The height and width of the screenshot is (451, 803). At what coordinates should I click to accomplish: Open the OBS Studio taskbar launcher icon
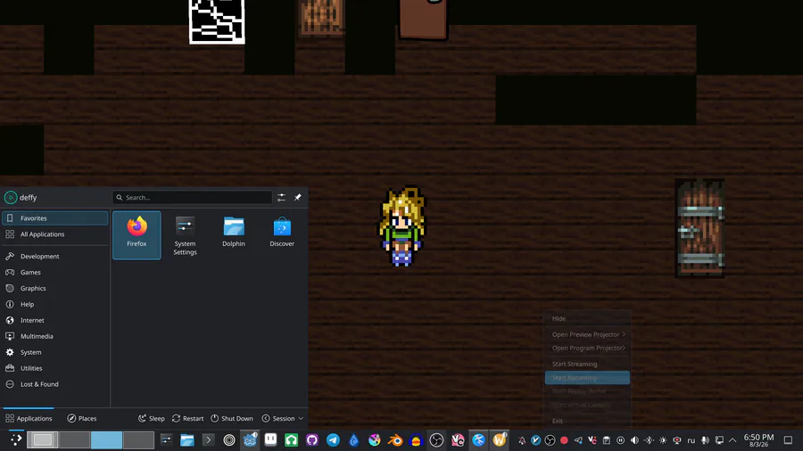point(437,439)
